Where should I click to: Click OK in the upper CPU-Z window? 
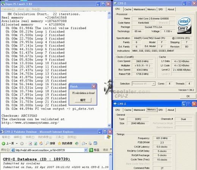(188, 96)
